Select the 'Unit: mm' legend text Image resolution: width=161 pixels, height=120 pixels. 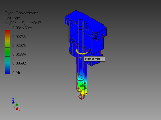point(13,18)
